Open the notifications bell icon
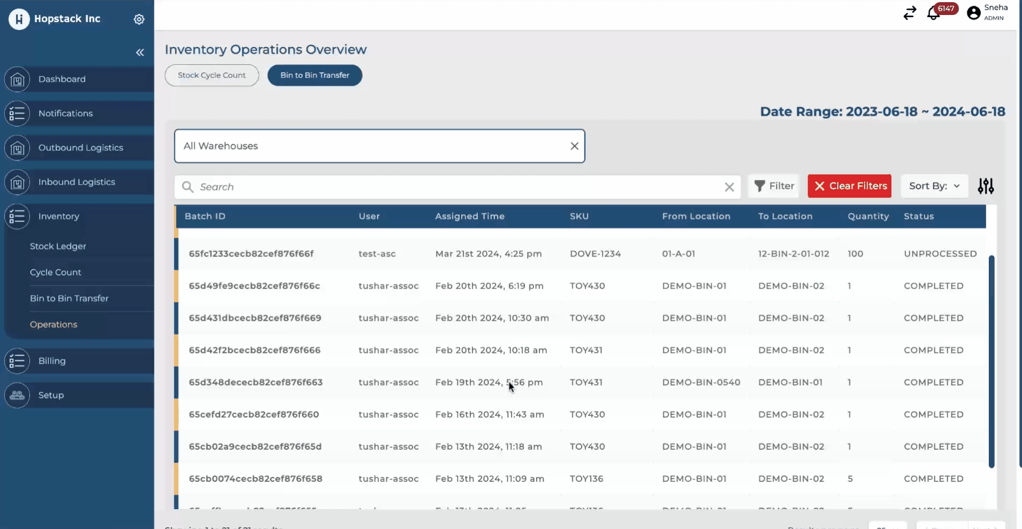Screen dimensions: 1022x529 (x=934, y=13)
